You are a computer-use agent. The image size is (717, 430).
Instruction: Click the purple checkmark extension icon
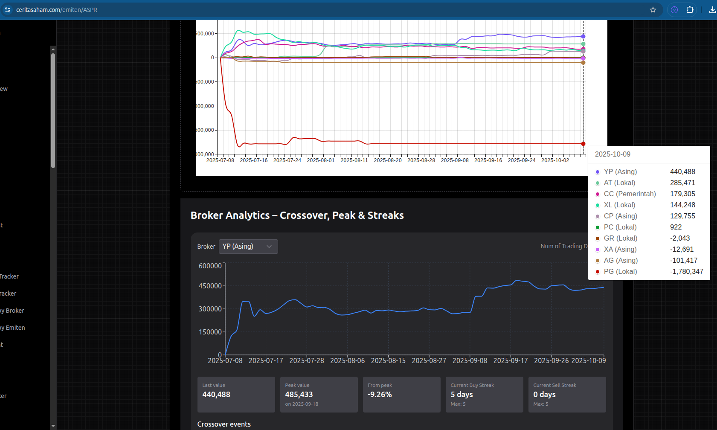click(x=674, y=10)
